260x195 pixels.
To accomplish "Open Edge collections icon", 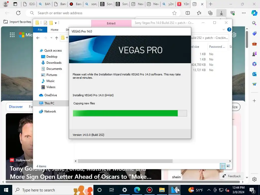I will point(210,13).
